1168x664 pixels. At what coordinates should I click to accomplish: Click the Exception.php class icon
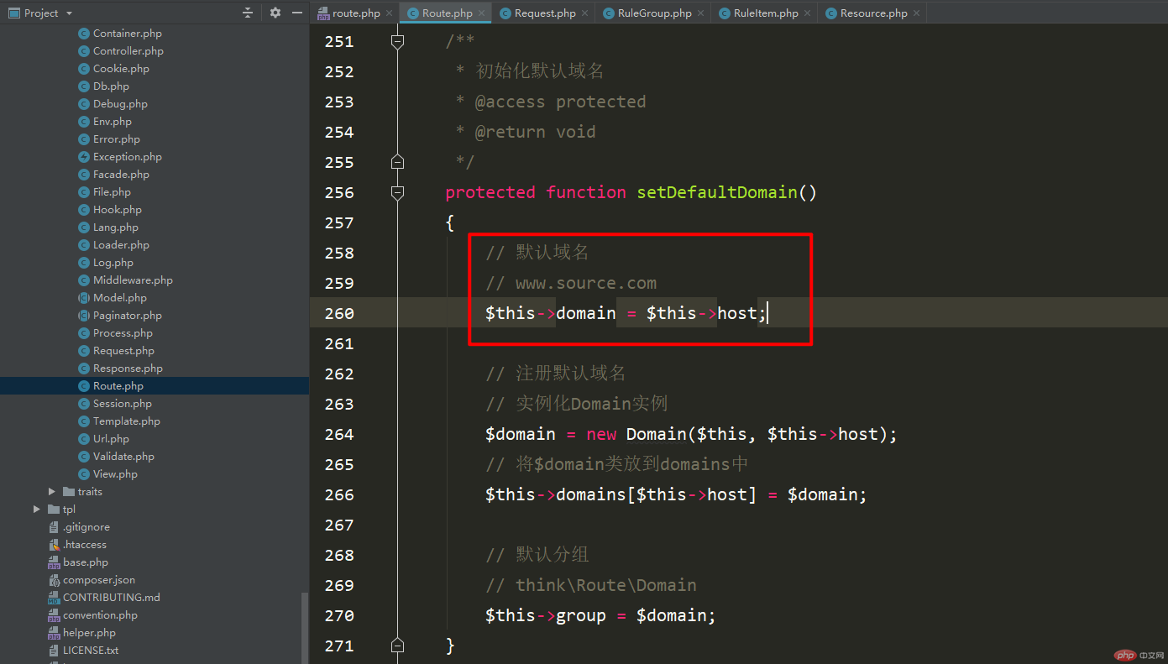point(84,157)
